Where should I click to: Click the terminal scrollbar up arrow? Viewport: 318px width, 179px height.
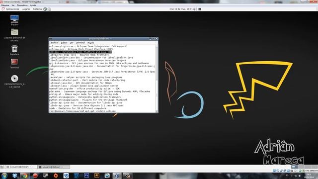(157, 46)
